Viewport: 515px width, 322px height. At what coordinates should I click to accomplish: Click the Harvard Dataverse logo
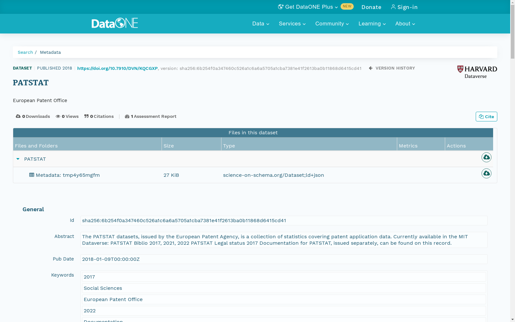(477, 72)
